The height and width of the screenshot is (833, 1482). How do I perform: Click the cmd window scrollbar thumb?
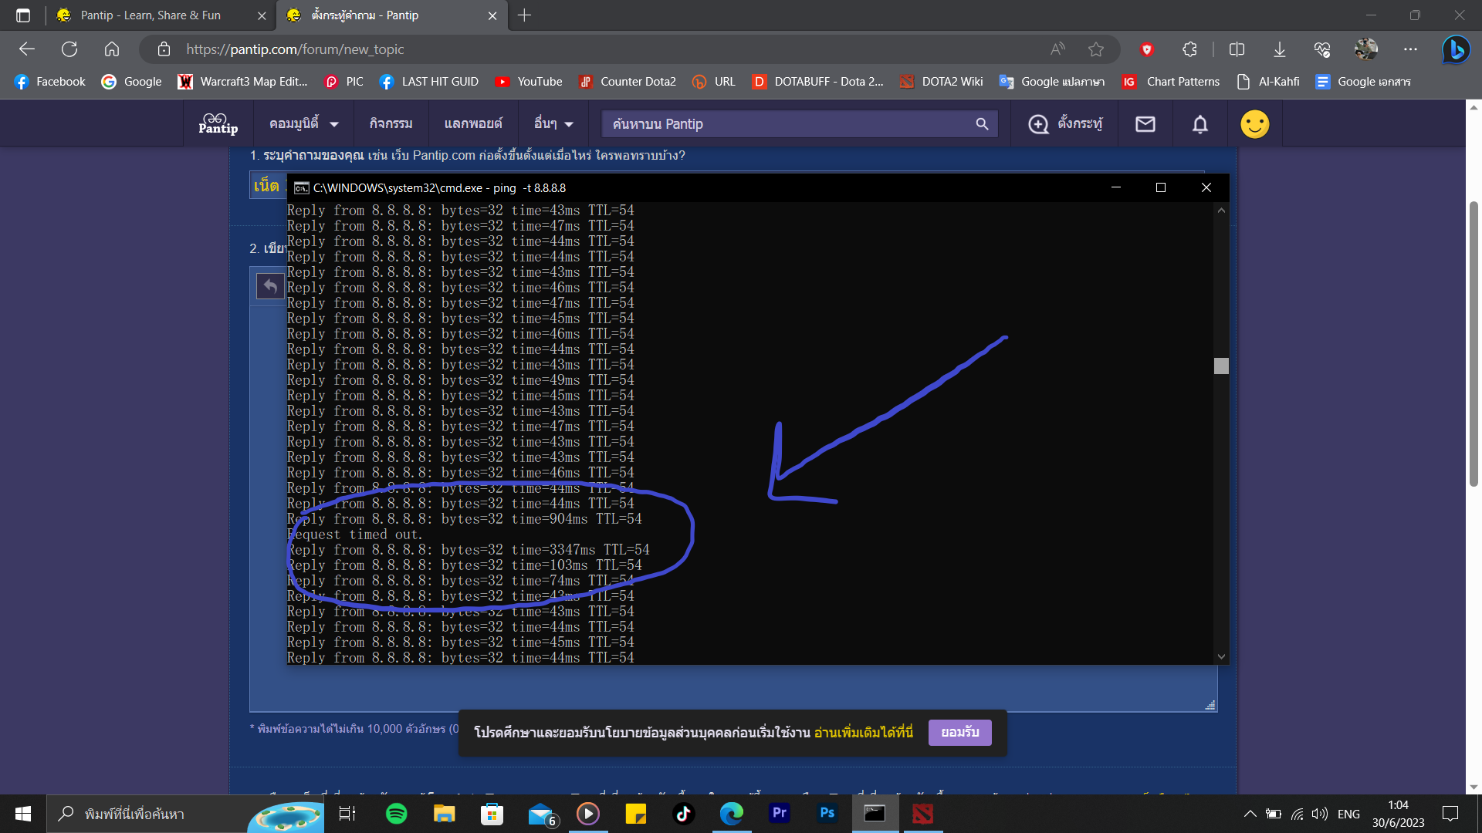pyautogui.click(x=1221, y=366)
